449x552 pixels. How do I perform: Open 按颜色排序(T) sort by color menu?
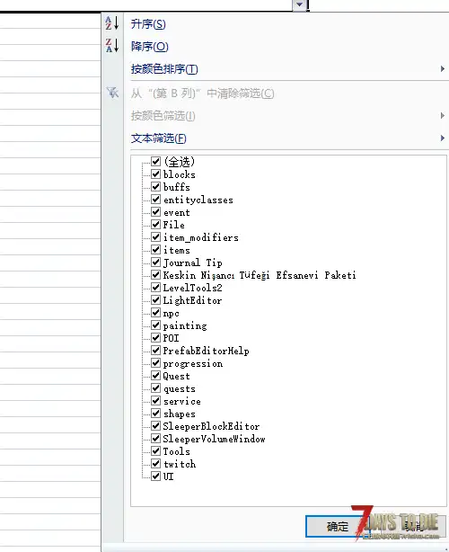point(164,69)
